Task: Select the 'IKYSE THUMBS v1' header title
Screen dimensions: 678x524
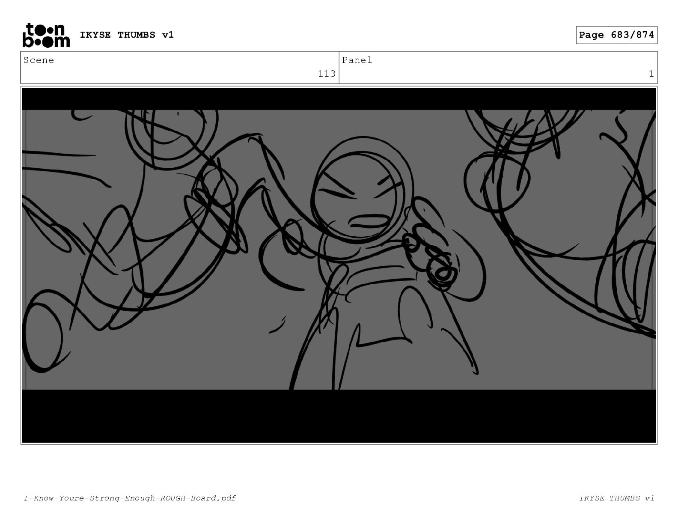Action: click(x=127, y=35)
